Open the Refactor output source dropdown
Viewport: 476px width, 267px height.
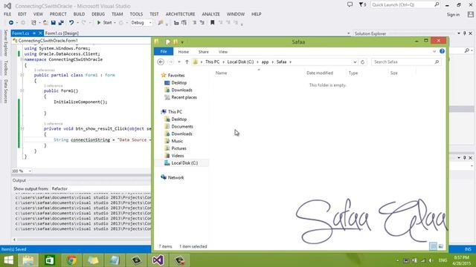[x=101, y=188]
